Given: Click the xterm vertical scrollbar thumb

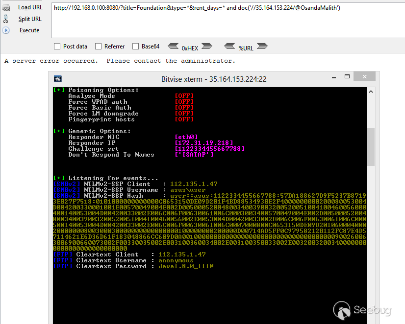Looking at the screenshot, I should tap(371, 147).
